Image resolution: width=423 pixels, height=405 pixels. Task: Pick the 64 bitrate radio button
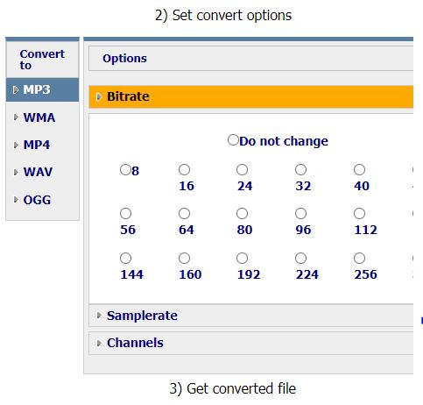point(184,214)
